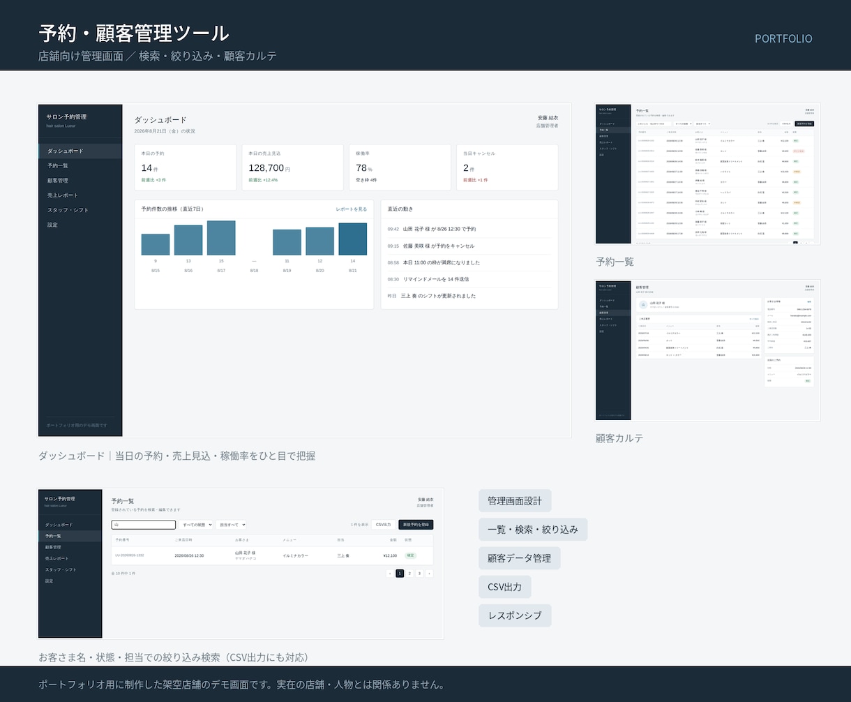The image size is (851, 702).
Task: Open the すべての状態 dropdown
Action: click(x=196, y=525)
